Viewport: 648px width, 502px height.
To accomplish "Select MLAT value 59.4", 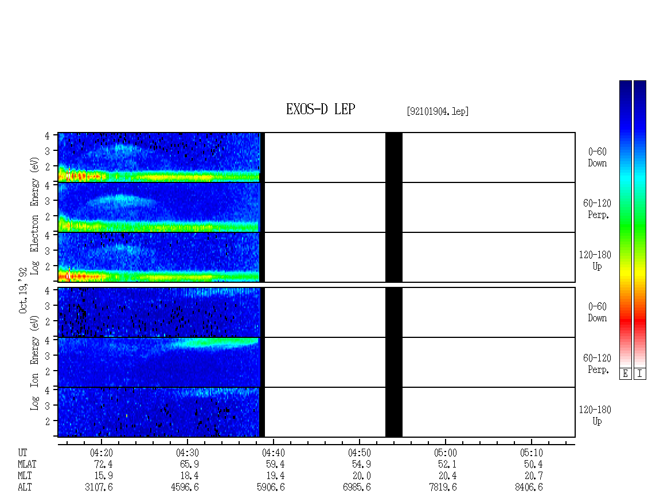I will point(275,464).
